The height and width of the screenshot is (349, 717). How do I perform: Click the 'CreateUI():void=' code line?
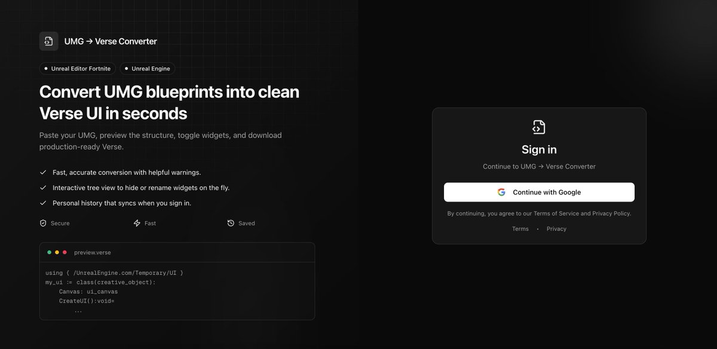pyautogui.click(x=87, y=301)
